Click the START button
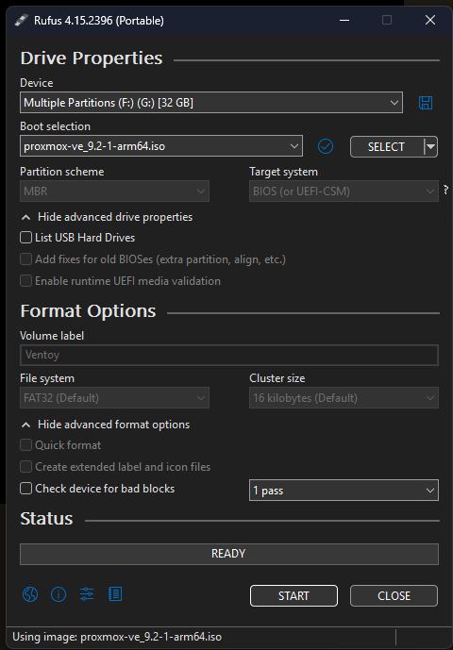This screenshot has height=650, width=453. pos(294,595)
